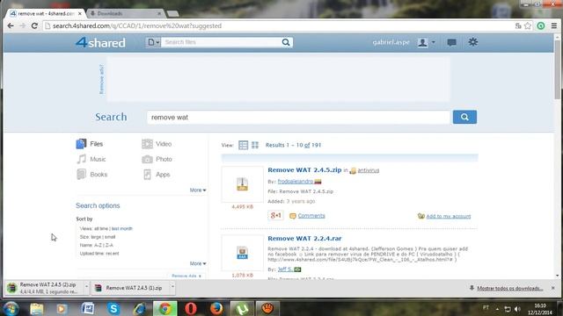Click the 4shared logo

pos(100,43)
